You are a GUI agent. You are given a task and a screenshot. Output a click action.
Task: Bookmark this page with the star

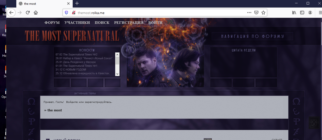pyautogui.click(x=263, y=13)
